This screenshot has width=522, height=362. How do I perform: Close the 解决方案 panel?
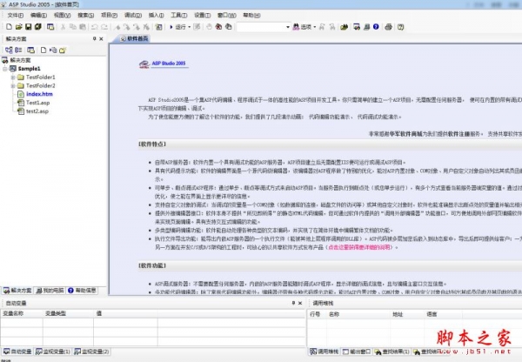point(101,38)
